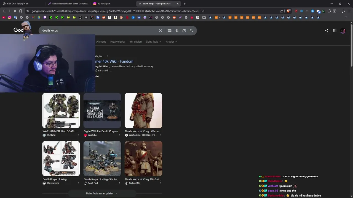Switch to the LightShot browser tab
The height and width of the screenshot is (198, 353).
pos(68,4)
